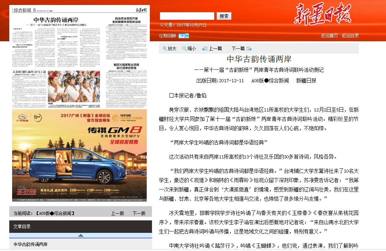The width and height of the screenshot is (386, 251).
Task: Click the zoom-out magnifier icon beside 缩小
Action: pos(184,48)
